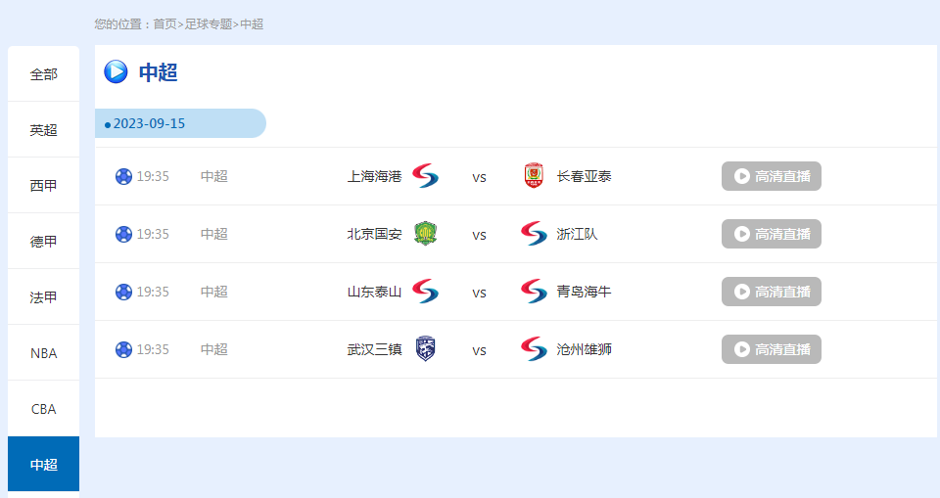Click the 上海海港 team logo
The width and height of the screenshot is (940, 498).
point(425,176)
